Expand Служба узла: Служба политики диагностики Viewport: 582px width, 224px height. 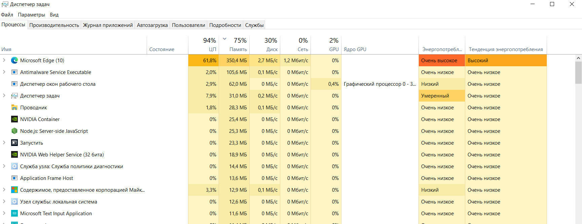coord(4,166)
